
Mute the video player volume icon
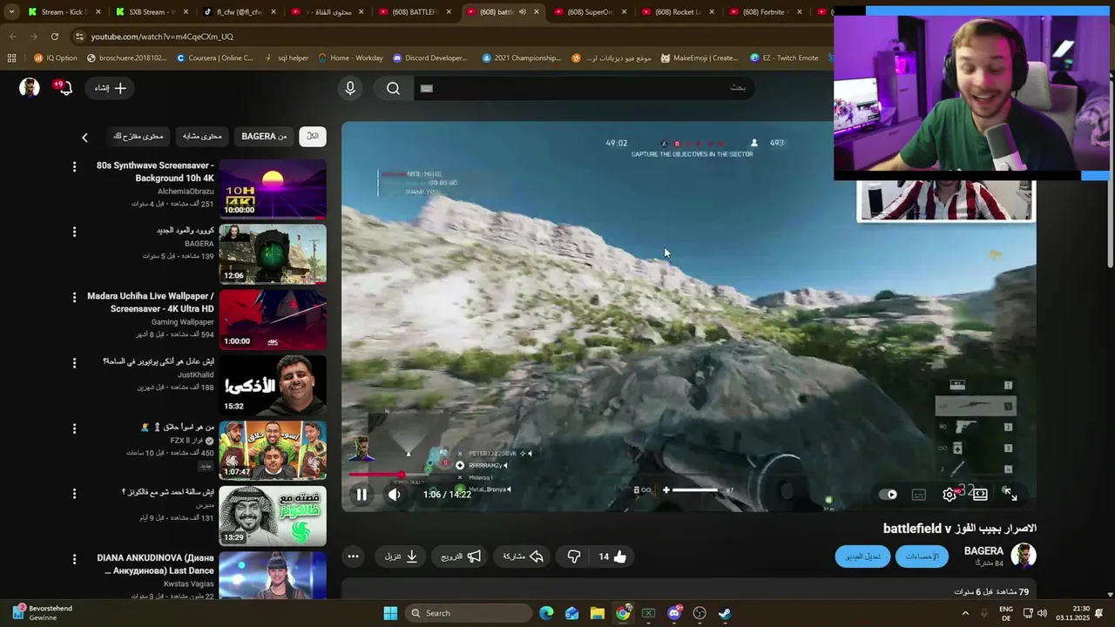pyautogui.click(x=395, y=495)
